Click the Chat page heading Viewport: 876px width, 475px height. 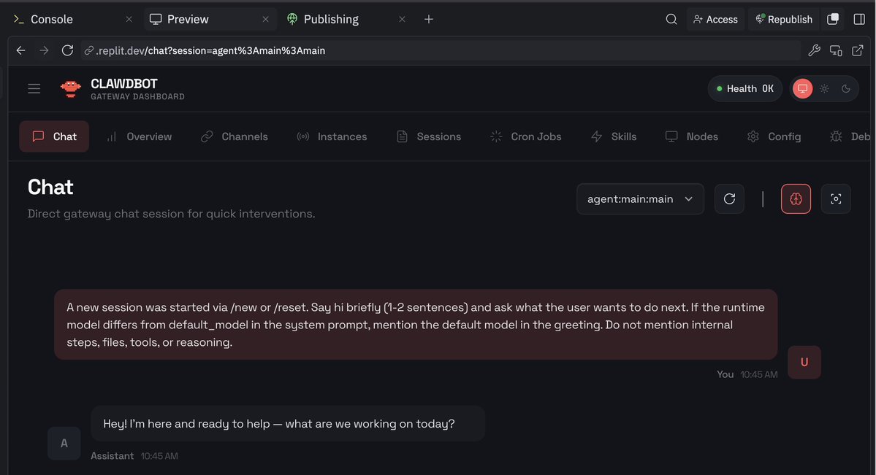pyautogui.click(x=50, y=187)
